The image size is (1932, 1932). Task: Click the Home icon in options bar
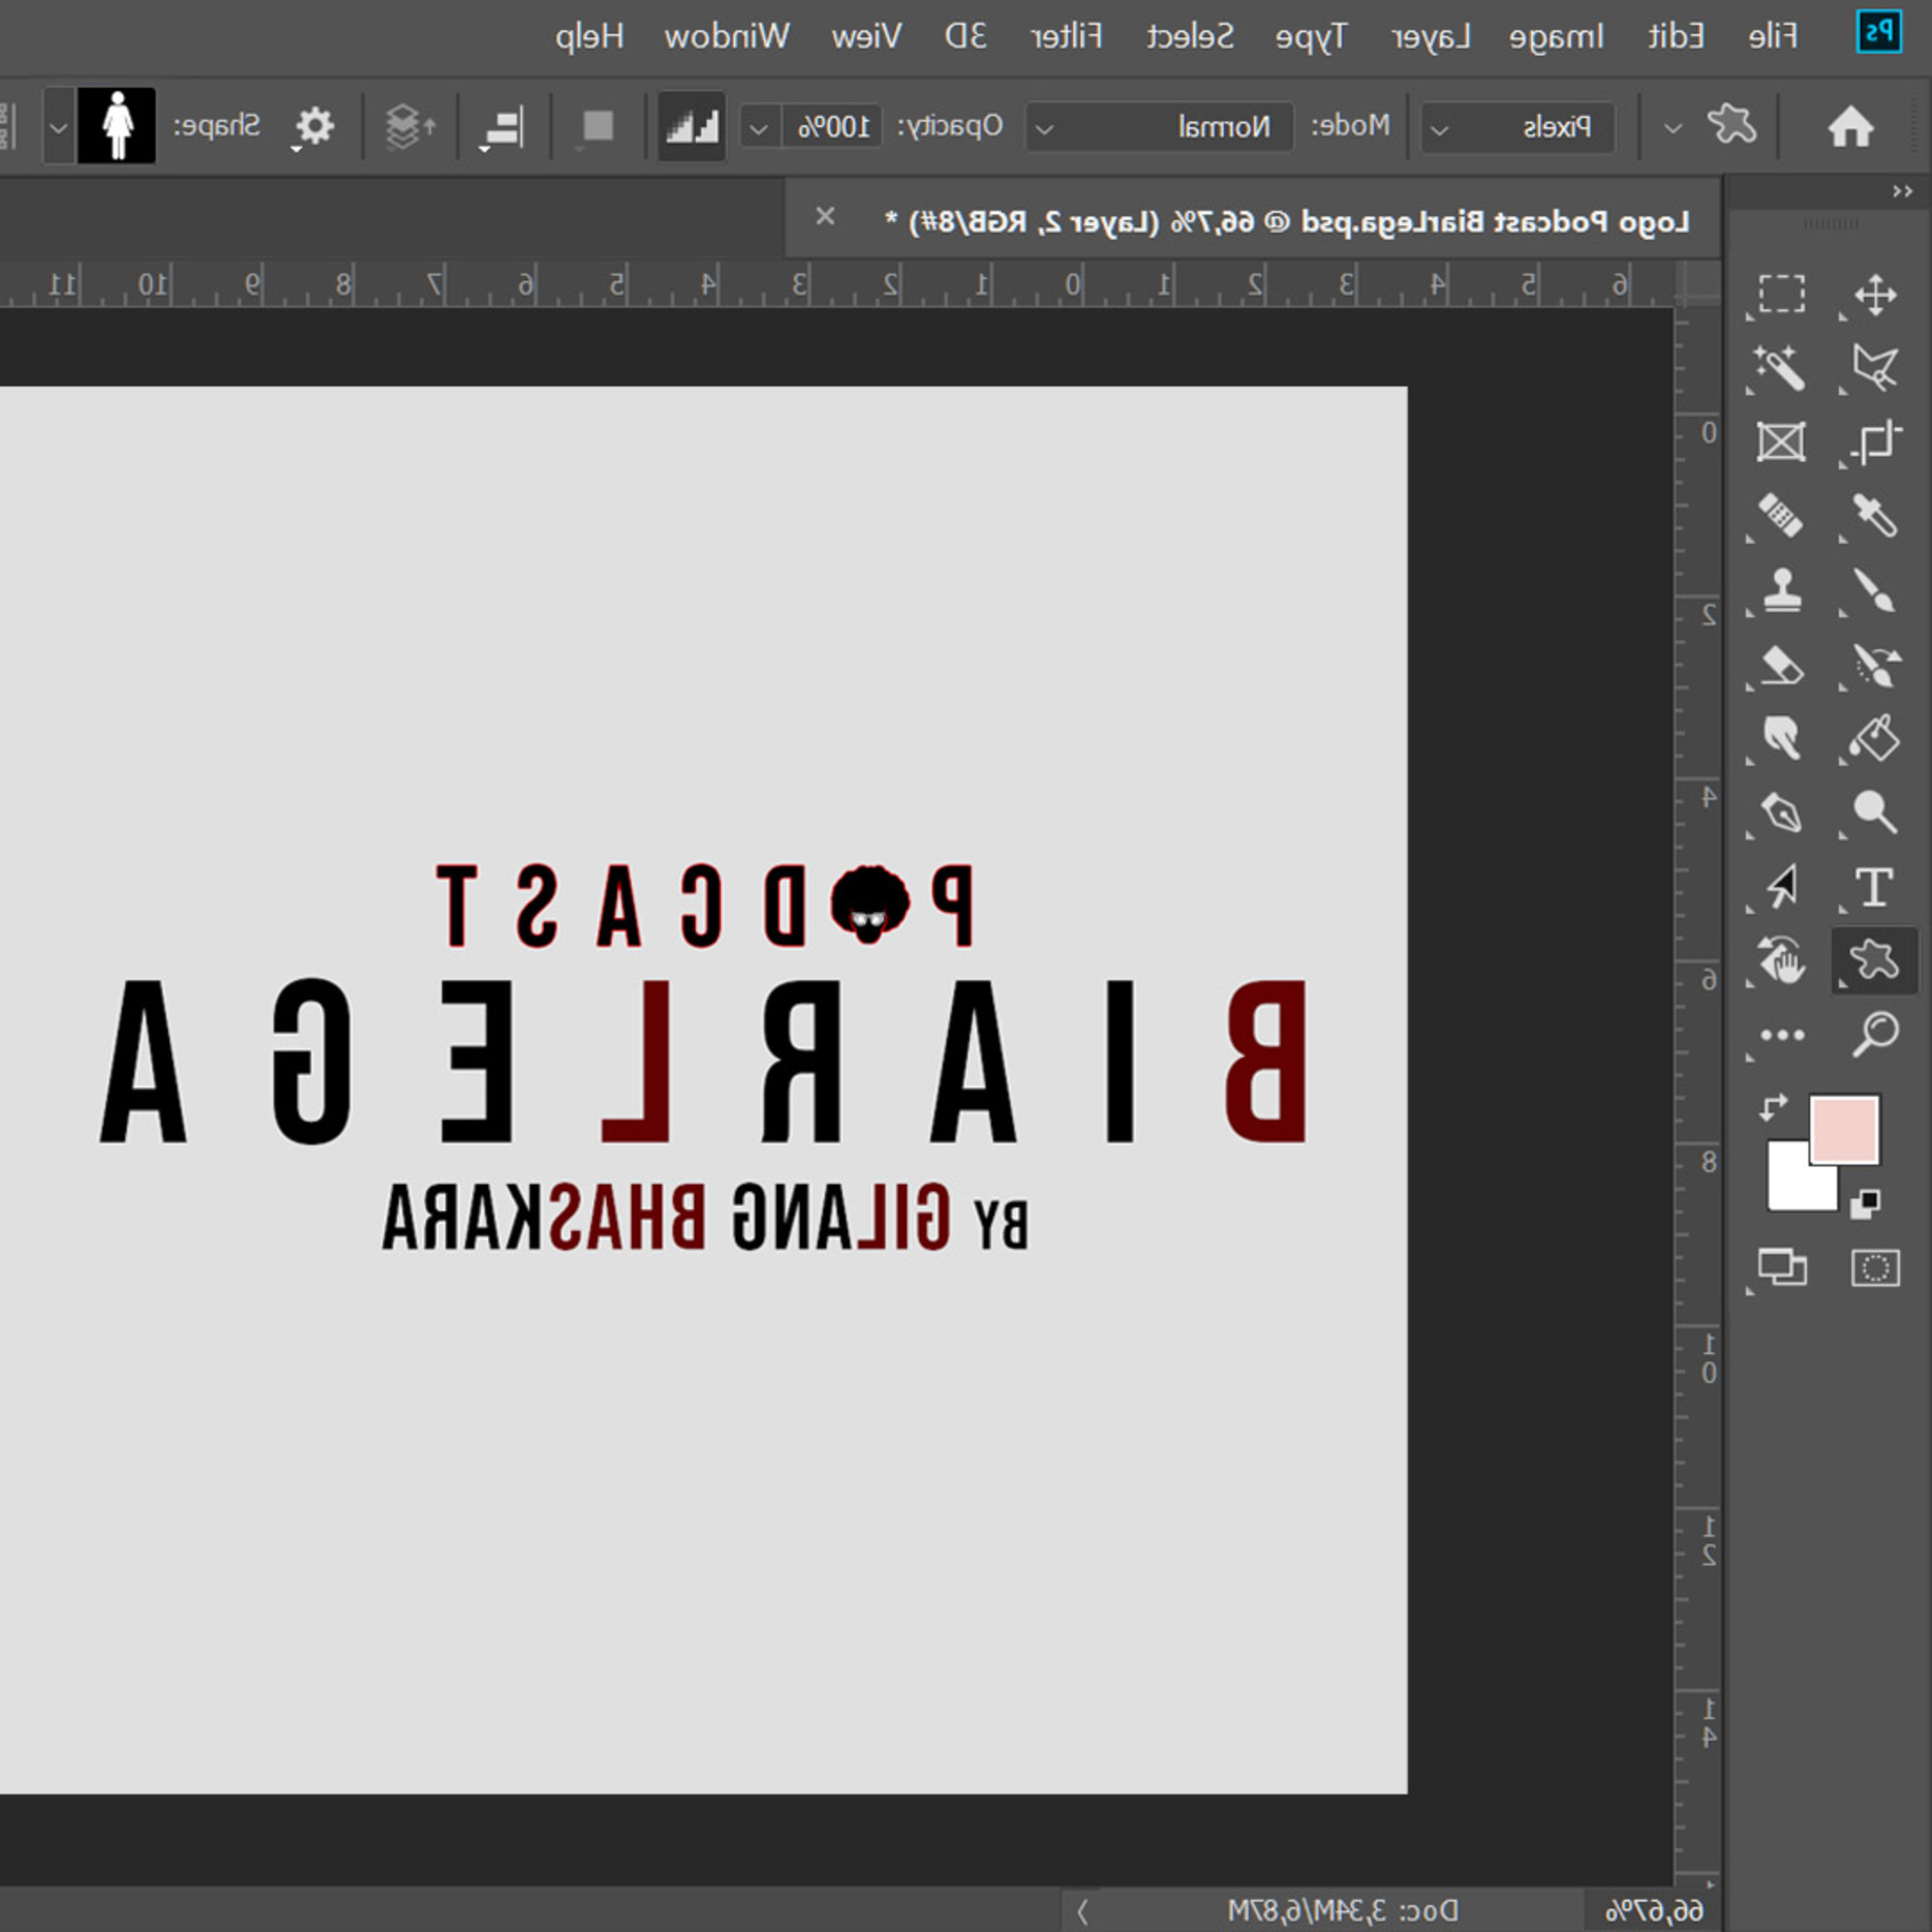click(1851, 126)
